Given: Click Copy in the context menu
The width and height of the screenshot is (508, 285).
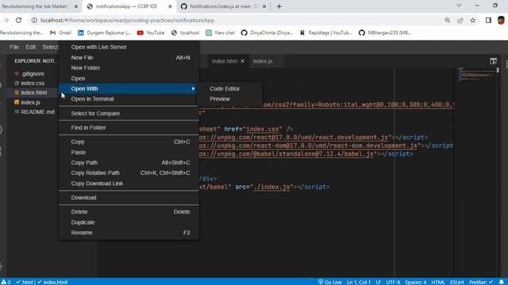Looking at the screenshot, I should pyautogui.click(x=129, y=142).
